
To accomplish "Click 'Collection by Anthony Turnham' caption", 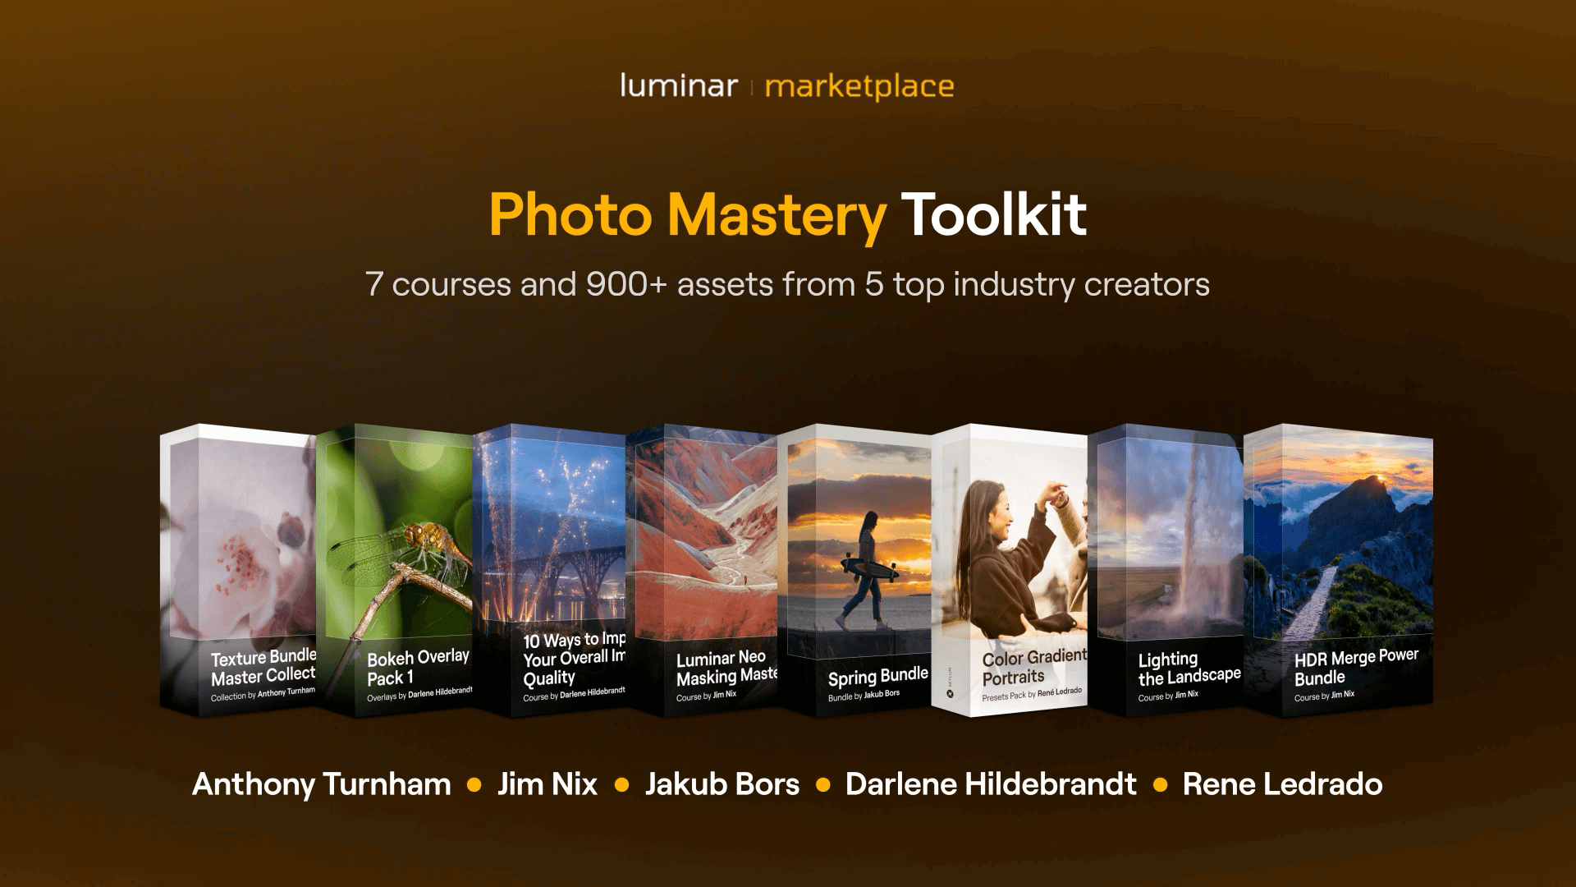I will coord(263,695).
